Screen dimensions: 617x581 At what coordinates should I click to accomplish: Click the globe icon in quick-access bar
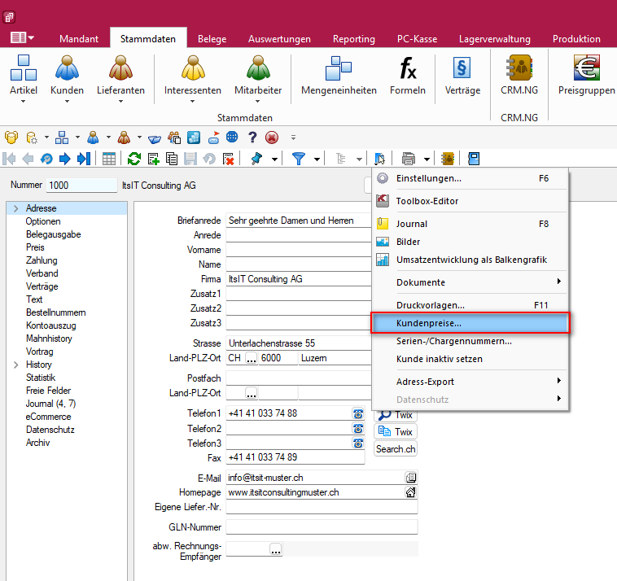pyautogui.click(x=232, y=137)
